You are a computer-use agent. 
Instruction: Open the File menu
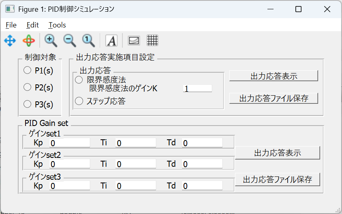coord(11,25)
